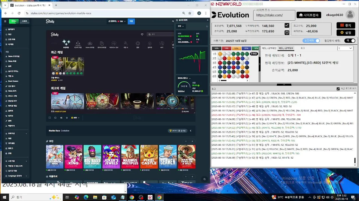359x201 pixels.
Task: Open the Stake hamburger menu icon
Action: pos(5,21)
